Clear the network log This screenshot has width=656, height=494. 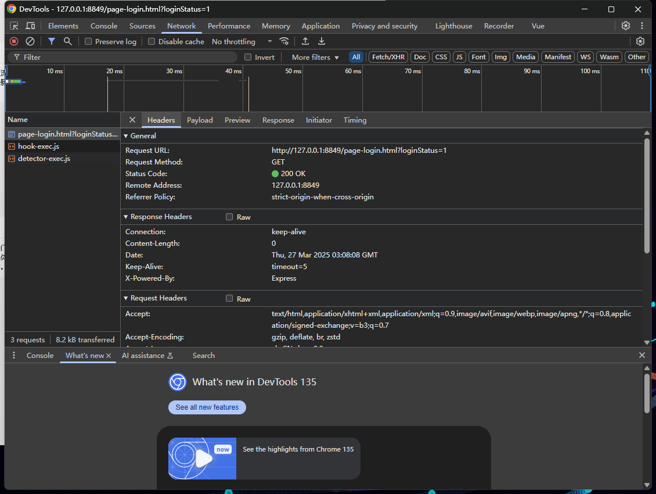[x=30, y=41]
